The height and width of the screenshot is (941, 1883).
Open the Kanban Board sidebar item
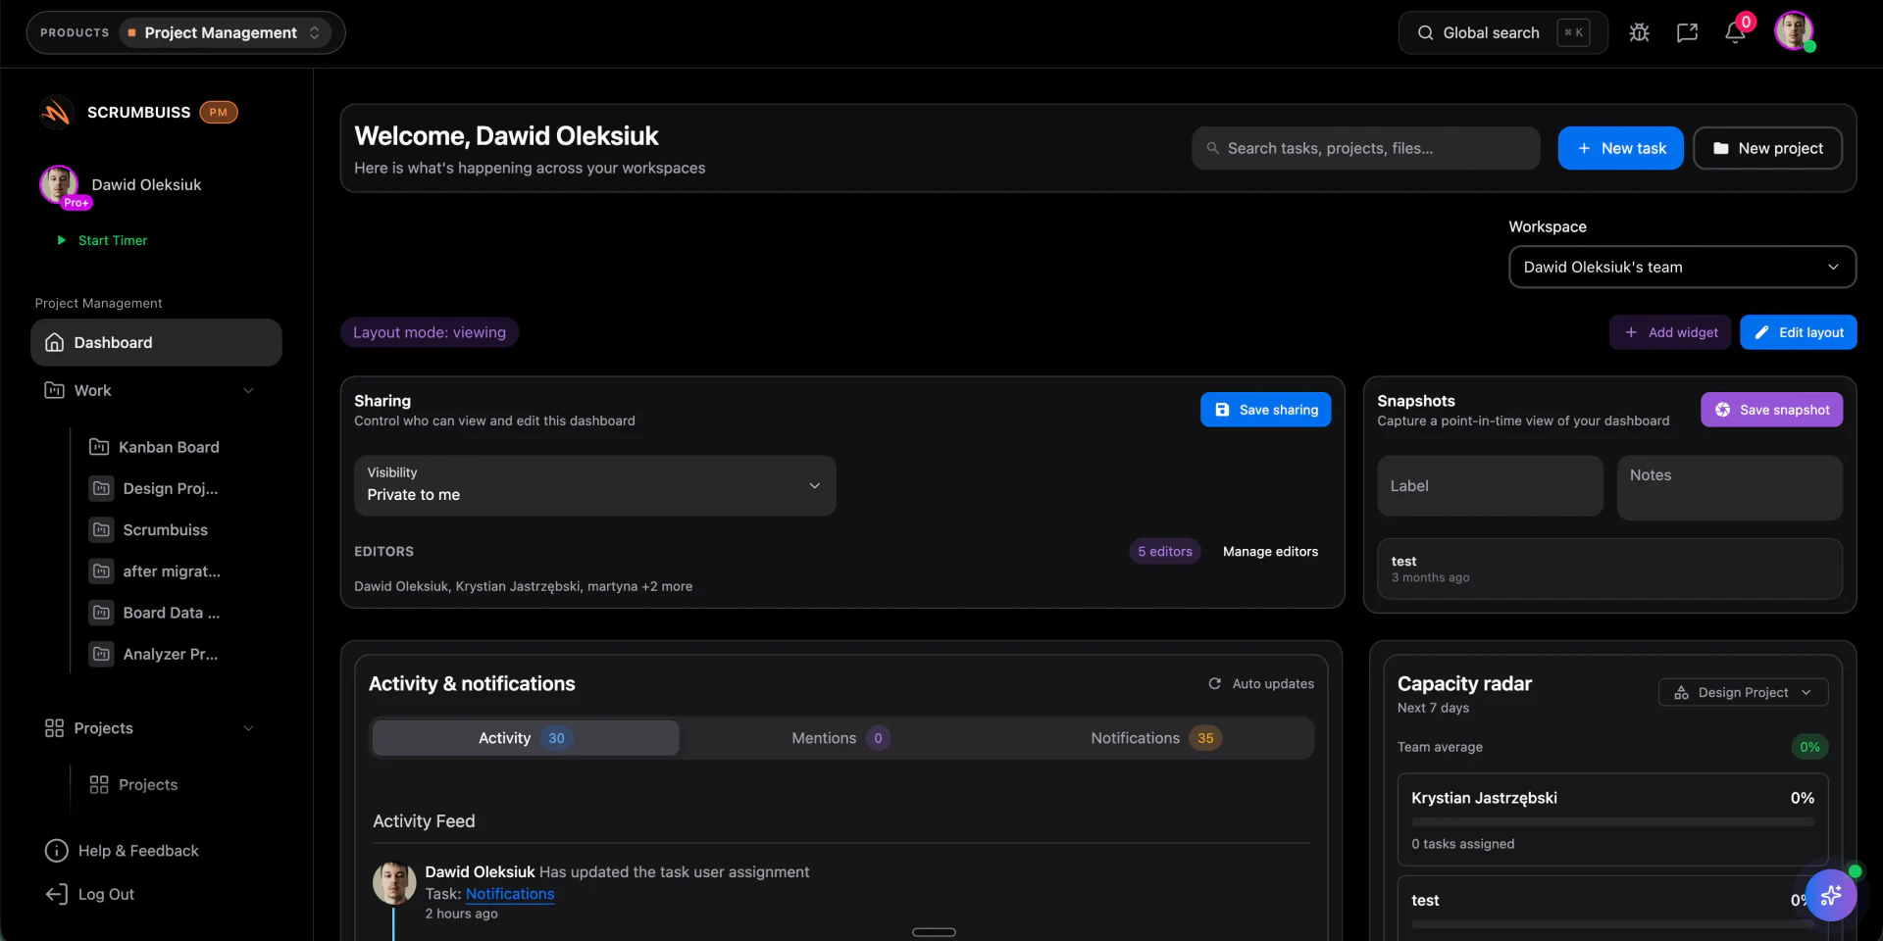[169, 447]
